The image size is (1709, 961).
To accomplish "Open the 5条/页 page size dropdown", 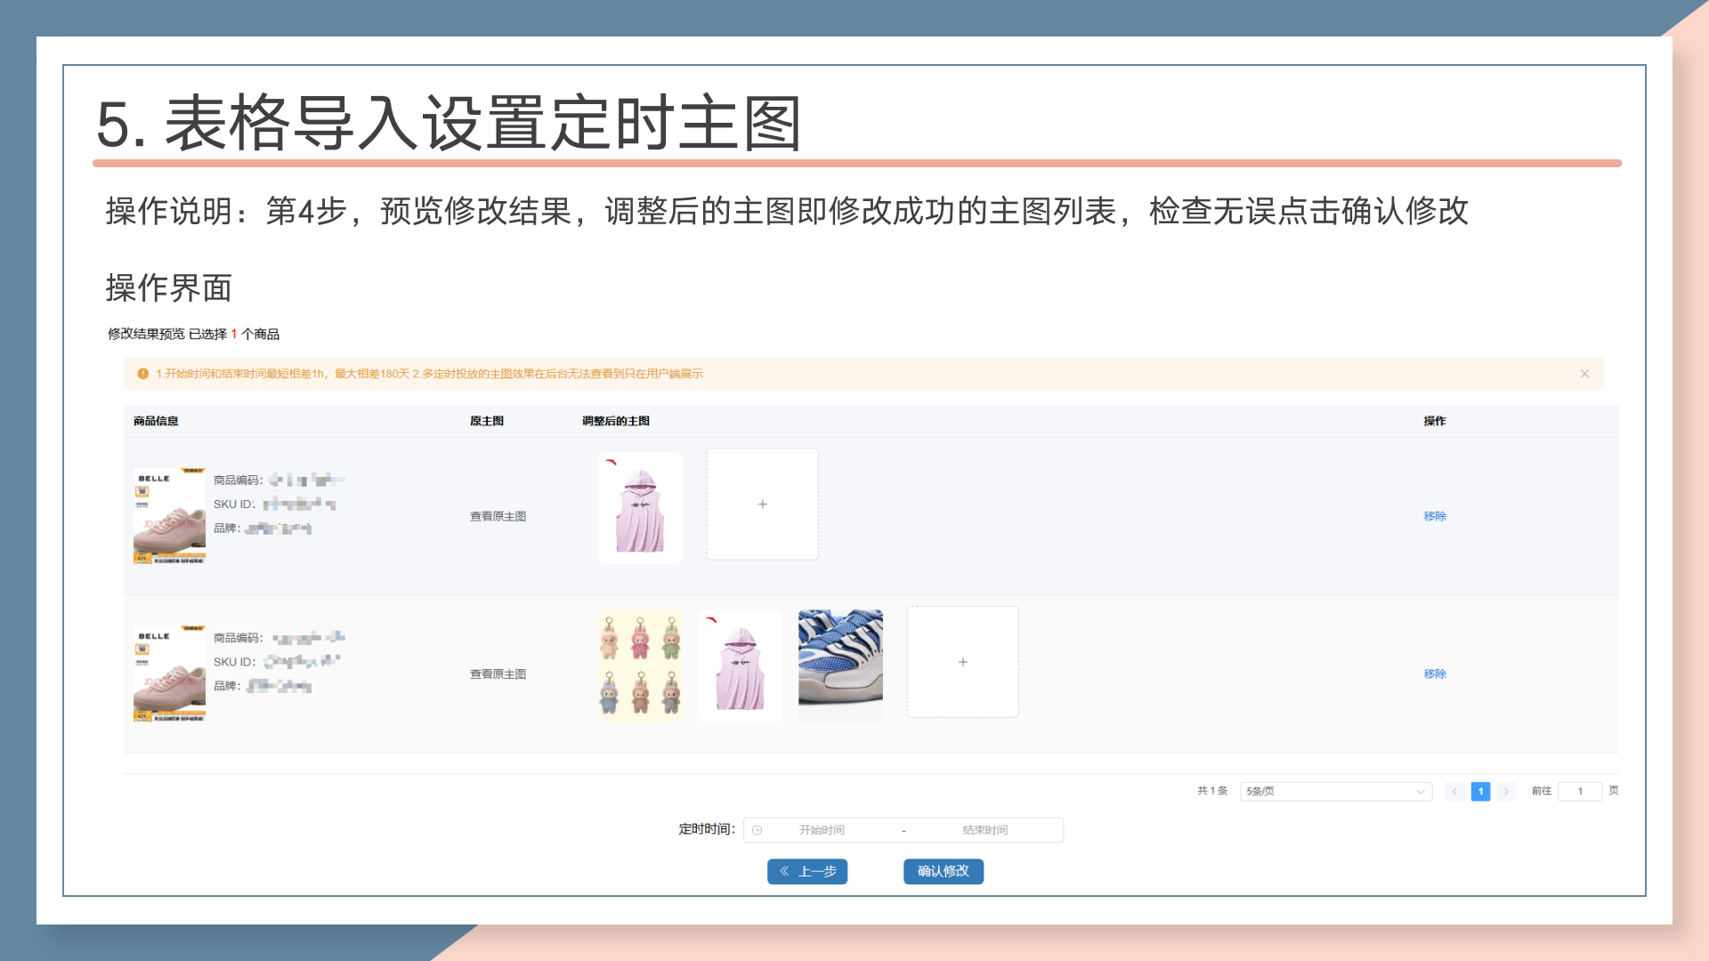I will point(1335,791).
